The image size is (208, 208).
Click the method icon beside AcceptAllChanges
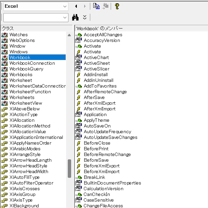(79, 35)
